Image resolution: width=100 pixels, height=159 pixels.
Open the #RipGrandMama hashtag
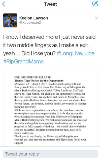tap(23, 62)
